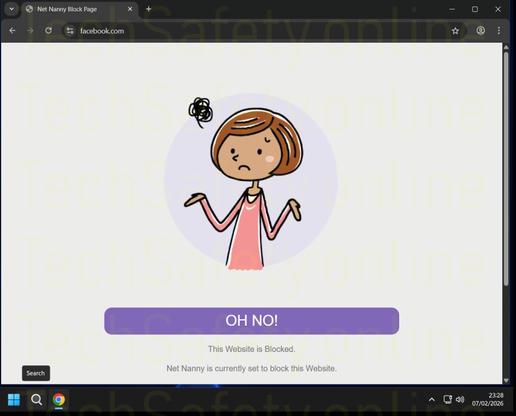Viewport: 516px width, 416px height.
Task: Reload the blocked page
Action: (49, 31)
